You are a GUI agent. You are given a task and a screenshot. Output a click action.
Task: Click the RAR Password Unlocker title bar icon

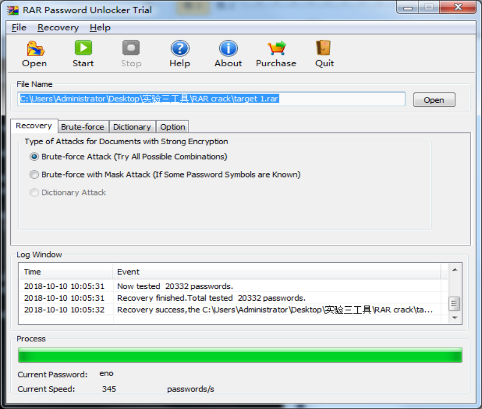(x=13, y=10)
